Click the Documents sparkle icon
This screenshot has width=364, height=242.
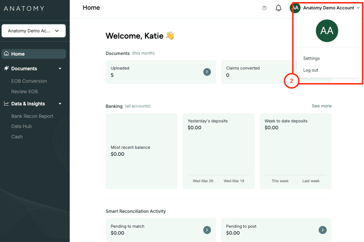point(7,68)
